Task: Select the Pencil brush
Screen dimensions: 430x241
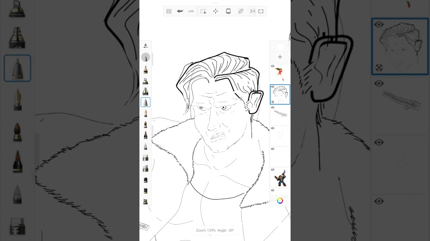Action: pos(145,70)
